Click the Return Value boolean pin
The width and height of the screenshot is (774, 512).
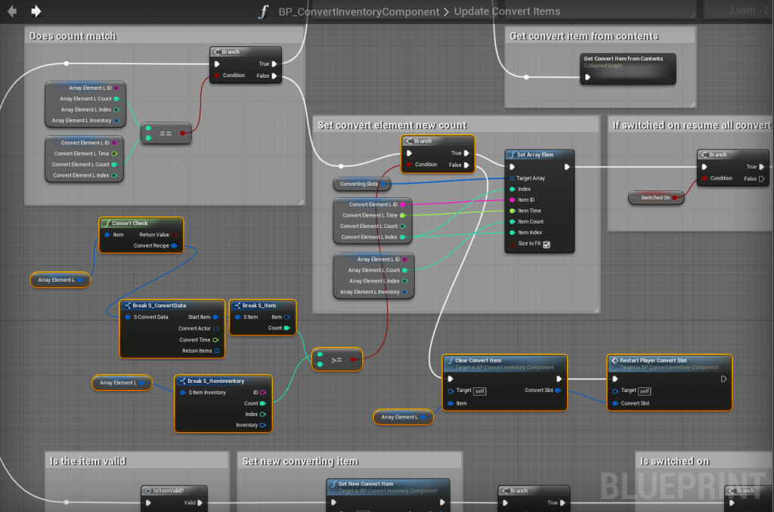[x=175, y=235]
